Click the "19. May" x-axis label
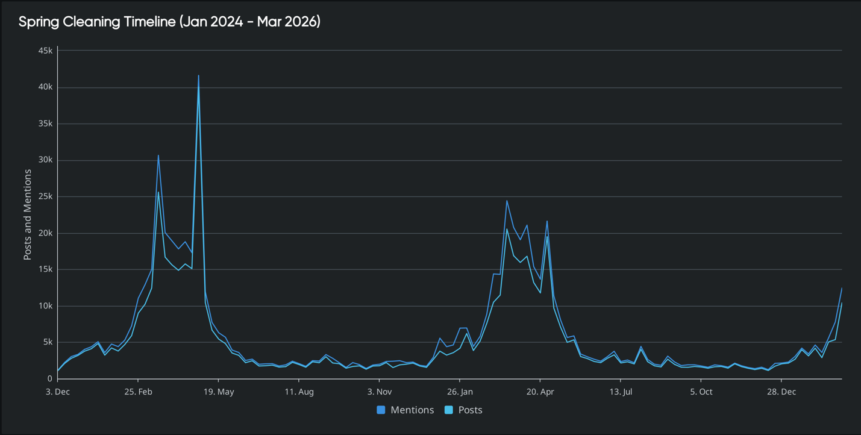The width and height of the screenshot is (861, 435). (x=218, y=392)
